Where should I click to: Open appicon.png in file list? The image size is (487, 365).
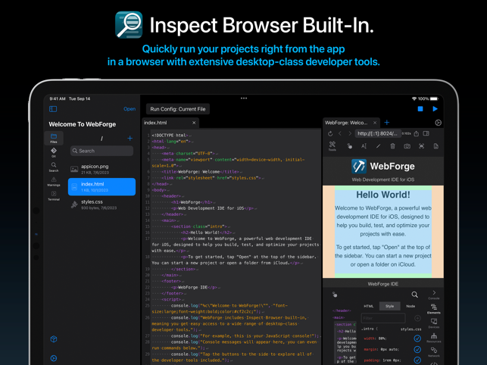[x=101, y=169]
